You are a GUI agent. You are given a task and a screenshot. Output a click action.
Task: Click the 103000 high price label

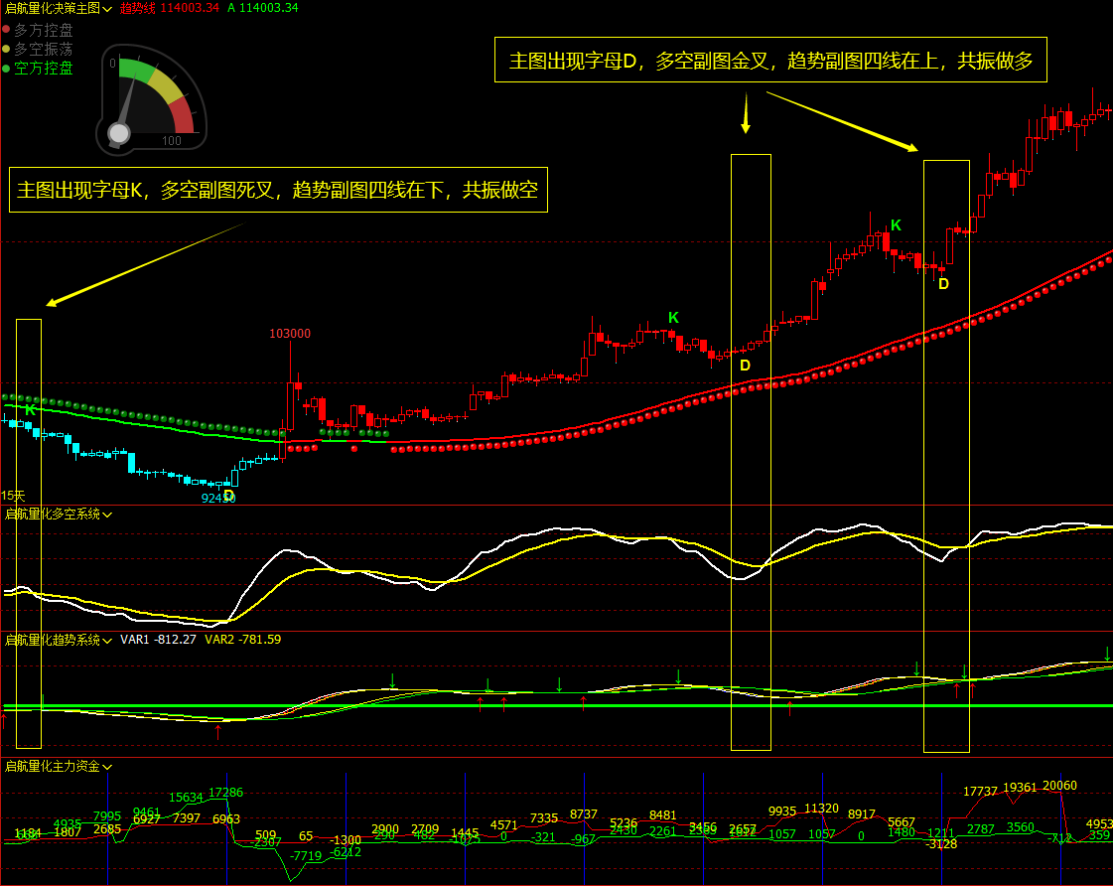coord(290,334)
